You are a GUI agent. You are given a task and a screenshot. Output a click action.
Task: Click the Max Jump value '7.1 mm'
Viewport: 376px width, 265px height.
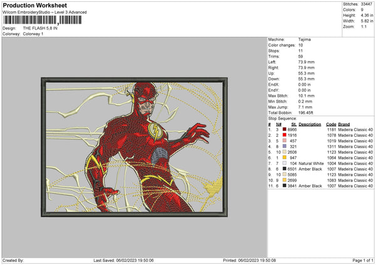(x=305, y=107)
